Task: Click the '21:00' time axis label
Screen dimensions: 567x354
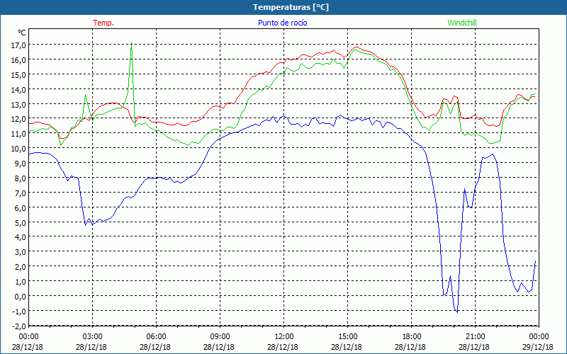Action: click(x=475, y=337)
